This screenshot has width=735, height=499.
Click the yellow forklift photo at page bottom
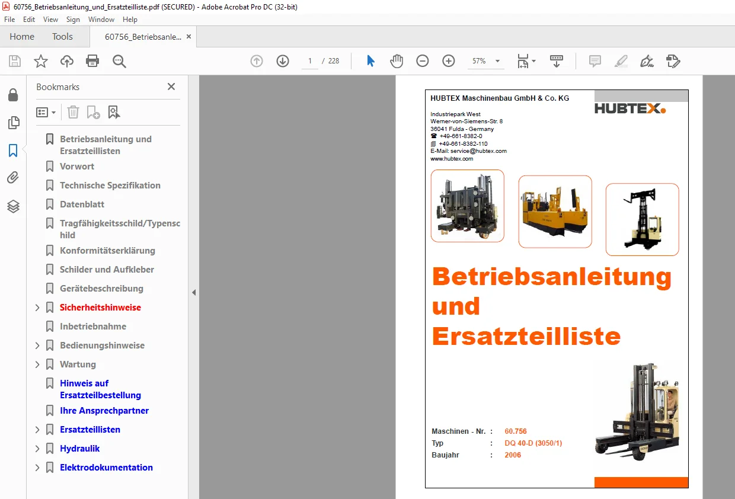(637, 411)
